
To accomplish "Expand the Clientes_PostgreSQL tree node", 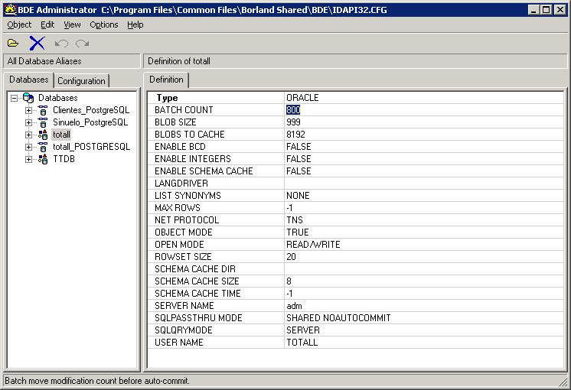I will click(29, 110).
